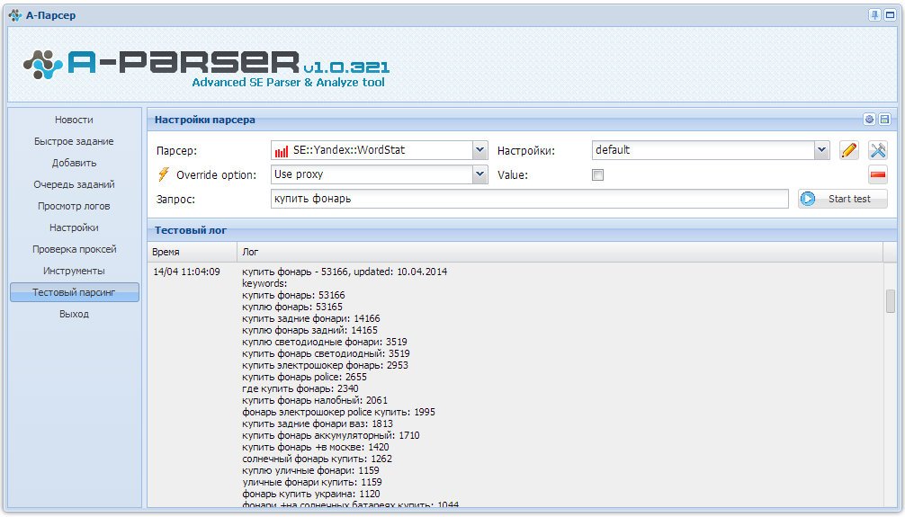Click log line куплю фонарь: 53165
The height and width of the screenshot is (517, 905).
pyautogui.click(x=292, y=307)
